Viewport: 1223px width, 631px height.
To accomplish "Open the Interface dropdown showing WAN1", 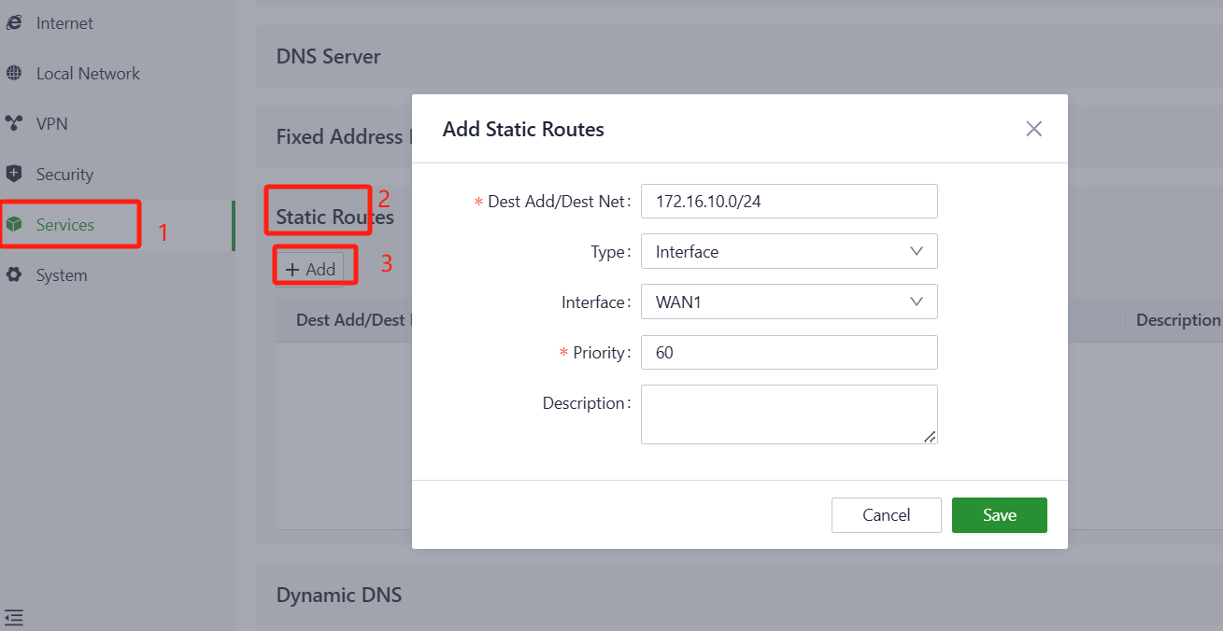I will point(789,301).
